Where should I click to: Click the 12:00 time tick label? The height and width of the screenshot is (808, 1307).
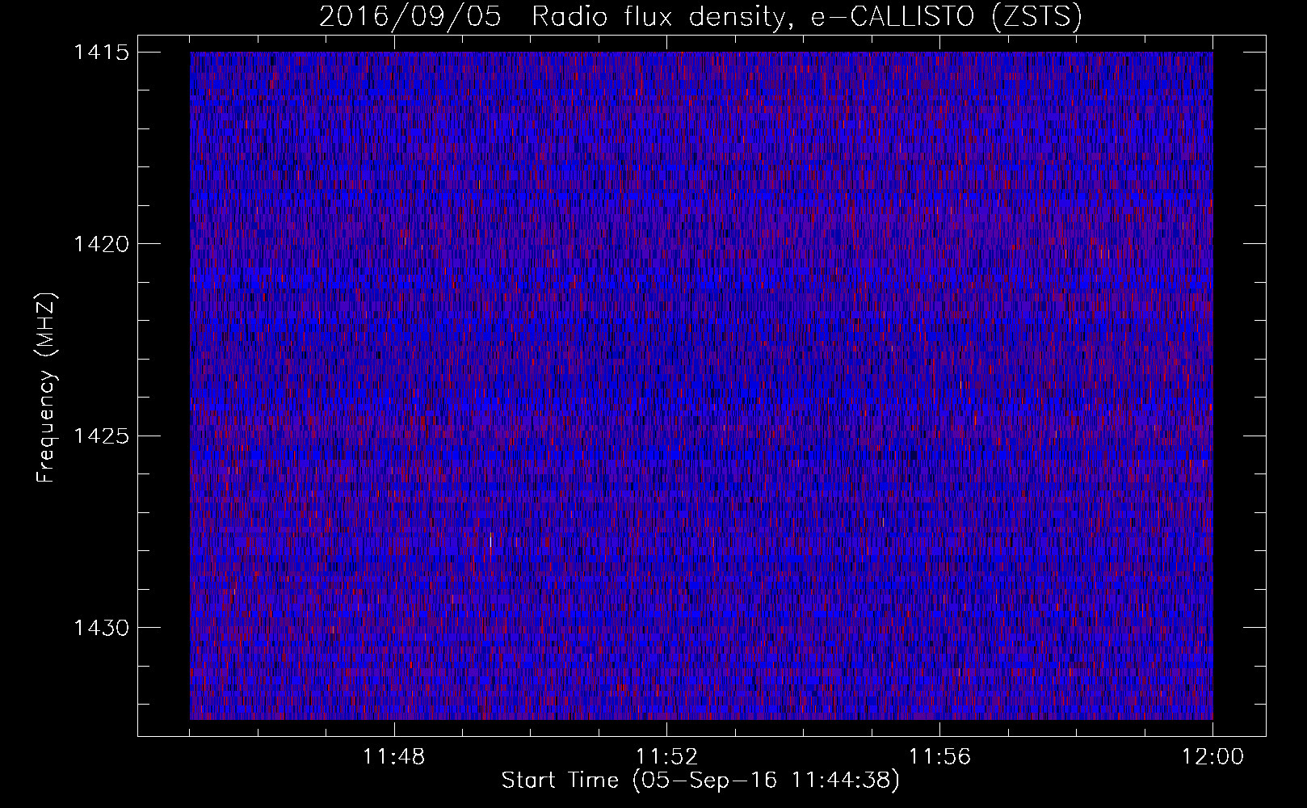coord(1212,757)
